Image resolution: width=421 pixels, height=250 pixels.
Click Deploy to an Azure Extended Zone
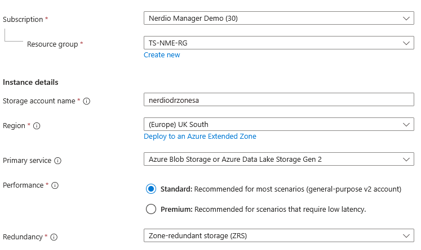click(200, 137)
